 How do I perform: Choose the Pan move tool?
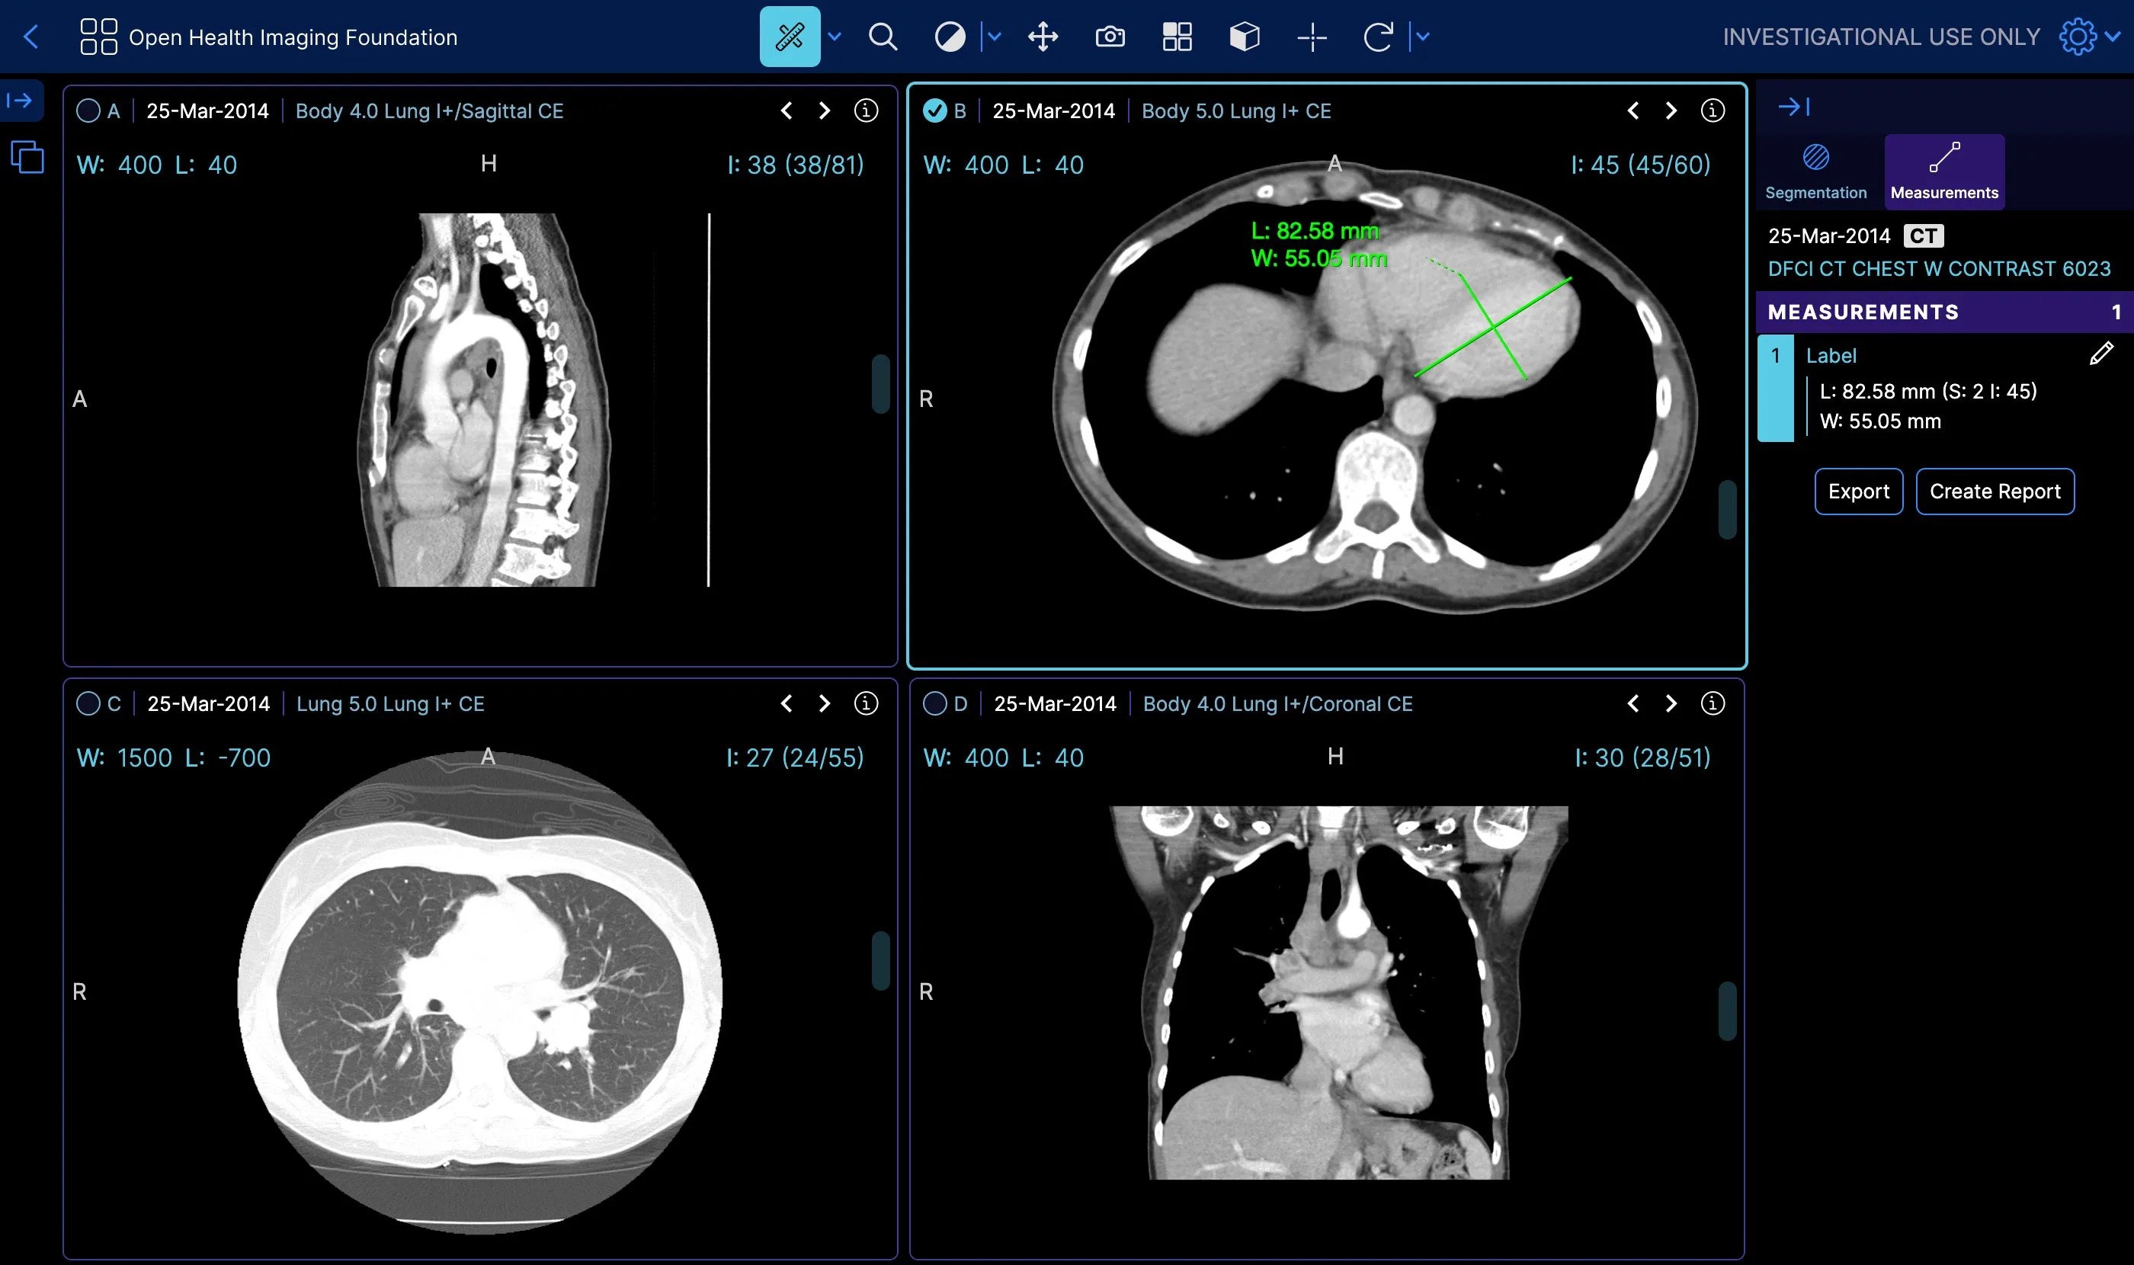coord(1043,37)
